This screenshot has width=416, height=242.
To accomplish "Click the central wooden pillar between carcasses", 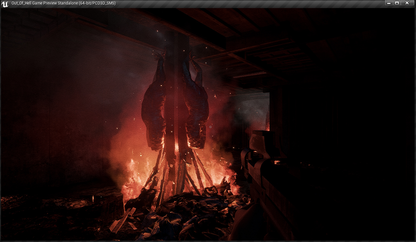I will tap(175, 97).
